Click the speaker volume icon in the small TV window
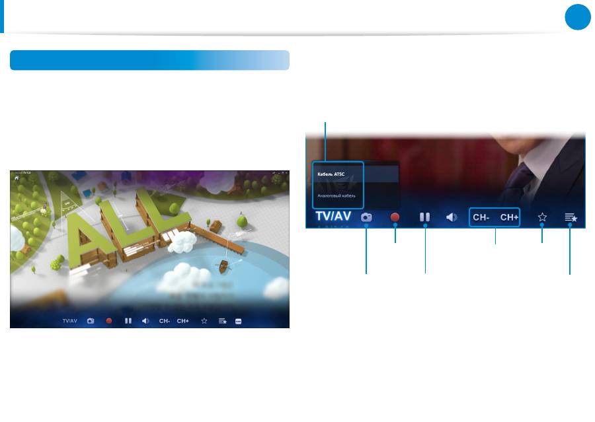The width and height of the screenshot is (595, 422). tap(145, 321)
